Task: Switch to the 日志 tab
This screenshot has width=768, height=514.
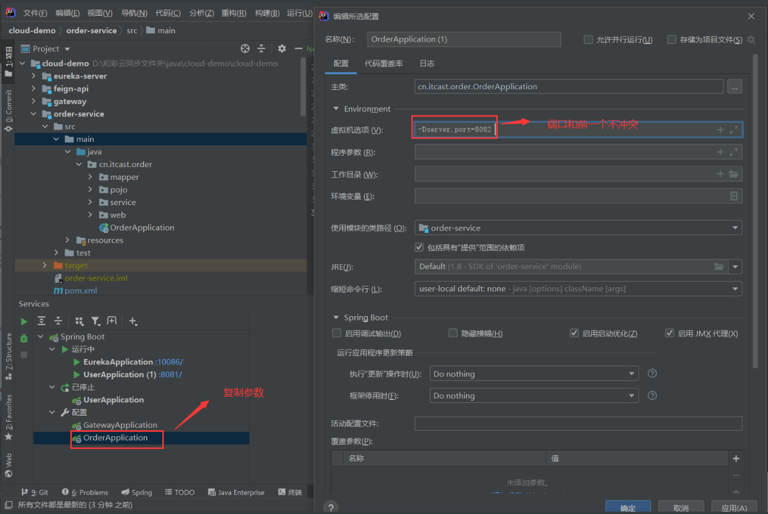Action: point(427,63)
